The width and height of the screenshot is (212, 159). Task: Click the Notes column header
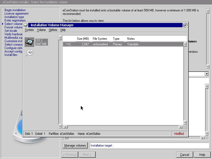pyautogui.click(x=131, y=39)
